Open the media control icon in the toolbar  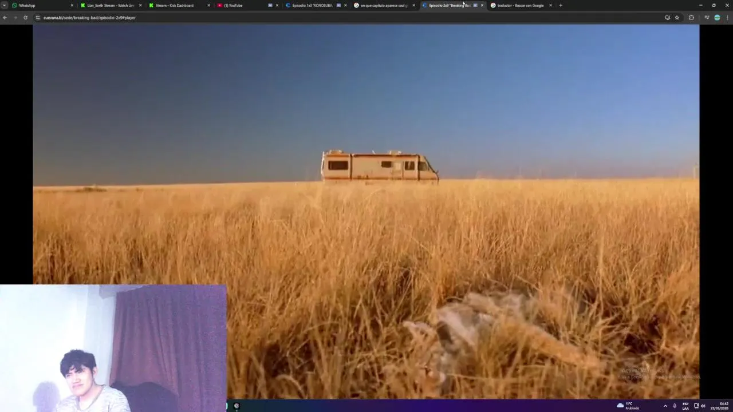tap(707, 18)
